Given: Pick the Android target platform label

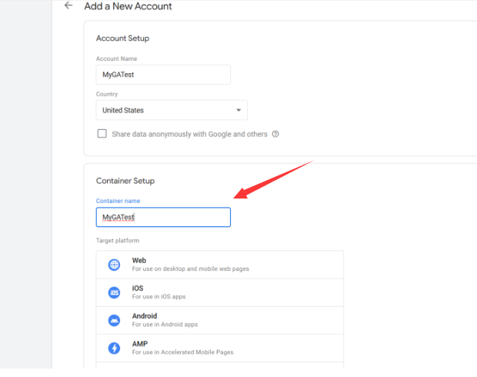Looking at the screenshot, I should (145, 316).
